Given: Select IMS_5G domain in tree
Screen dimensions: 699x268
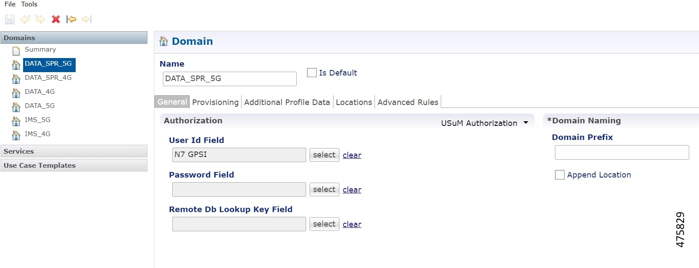Looking at the screenshot, I should tap(38, 120).
